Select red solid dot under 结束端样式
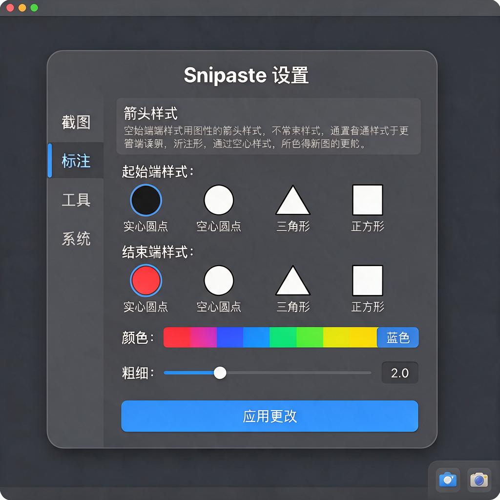This screenshot has height=500, width=500. [x=146, y=280]
